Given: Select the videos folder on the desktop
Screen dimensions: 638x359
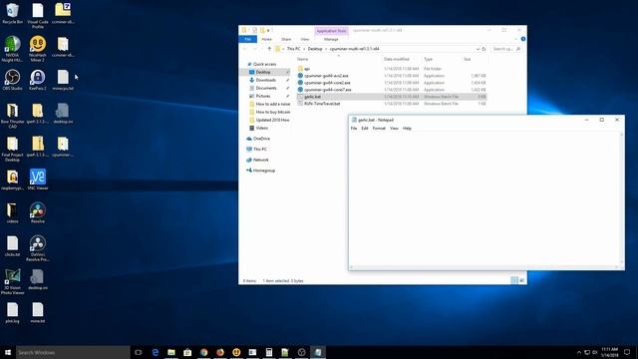Looking at the screenshot, I should click(x=12, y=212).
